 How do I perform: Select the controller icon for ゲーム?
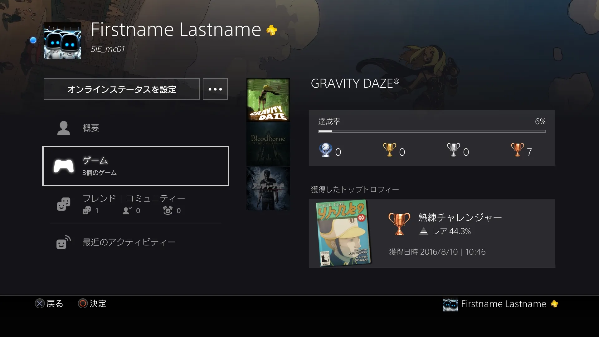tap(63, 166)
